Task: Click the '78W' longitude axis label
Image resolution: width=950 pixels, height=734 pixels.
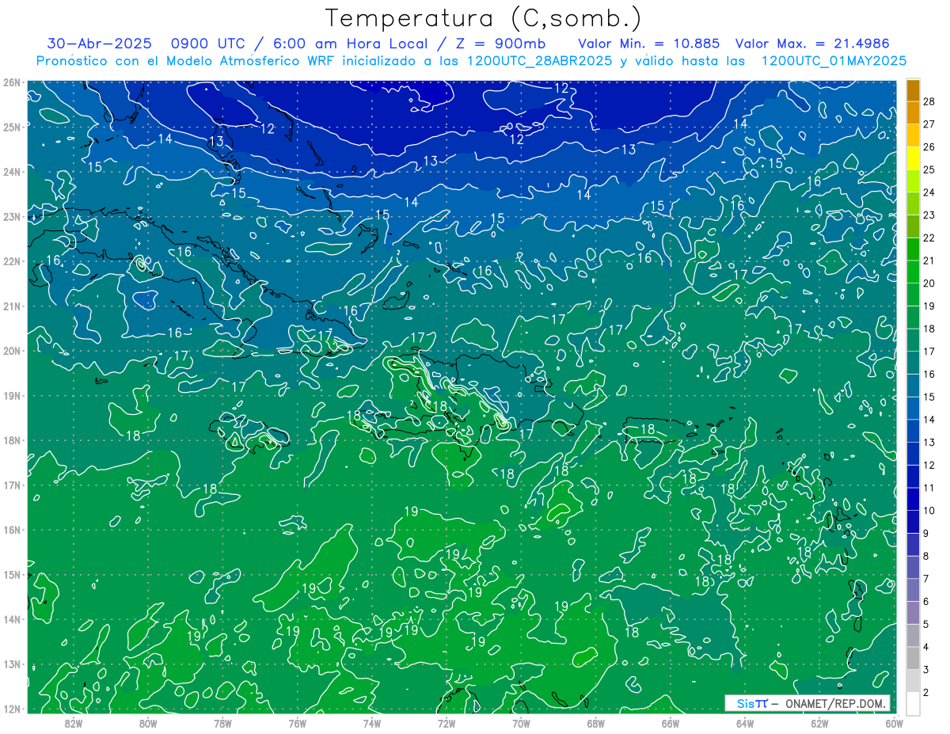Action: pyautogui.click(x=222, y=723)
